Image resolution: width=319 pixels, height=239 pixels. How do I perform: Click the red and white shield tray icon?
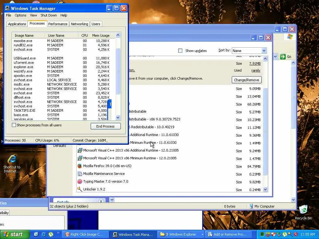[273, 234]
